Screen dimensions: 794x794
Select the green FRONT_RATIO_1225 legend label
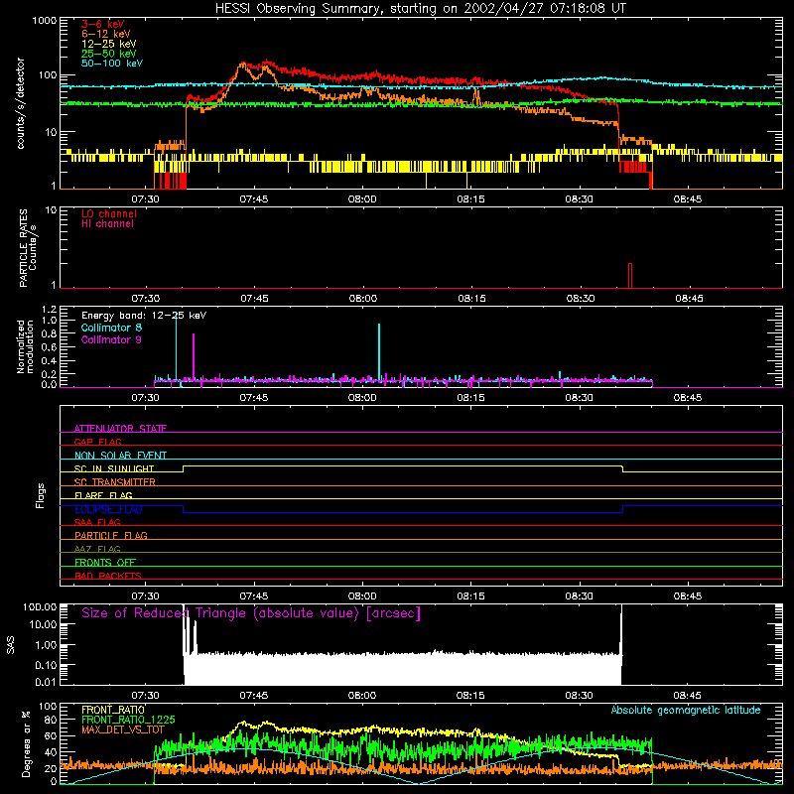tap(128, 720)
